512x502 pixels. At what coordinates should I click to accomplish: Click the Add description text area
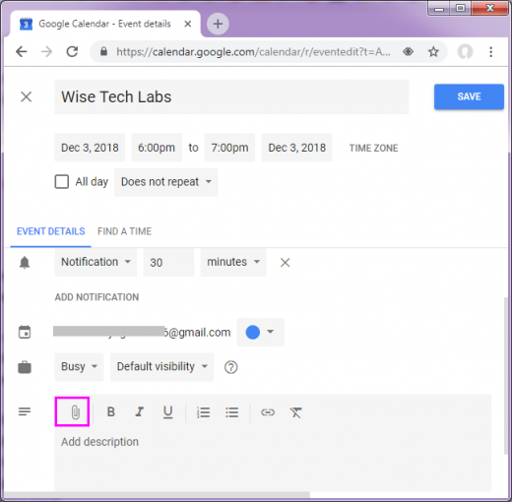[x=273, y=460]
